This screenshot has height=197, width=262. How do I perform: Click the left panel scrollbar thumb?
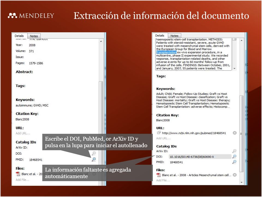coord(101,133)
